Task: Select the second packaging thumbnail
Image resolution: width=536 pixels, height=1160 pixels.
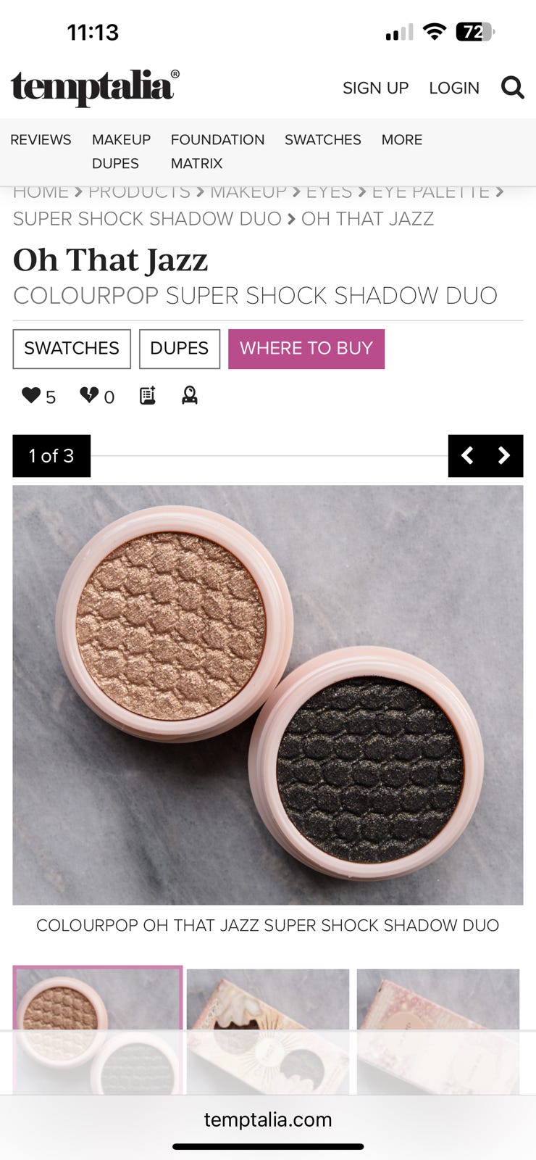Action: coord(268,1031)
